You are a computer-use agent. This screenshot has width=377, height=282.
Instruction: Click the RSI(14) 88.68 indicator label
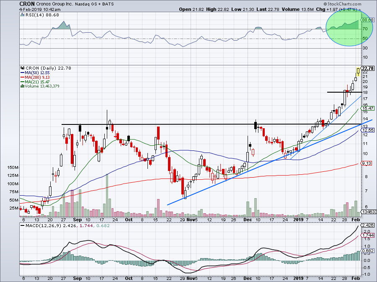coord(42,15)
